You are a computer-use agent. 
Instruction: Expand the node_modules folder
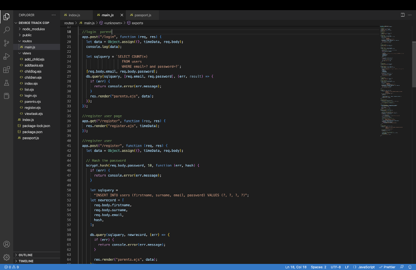tap(33, 29)
